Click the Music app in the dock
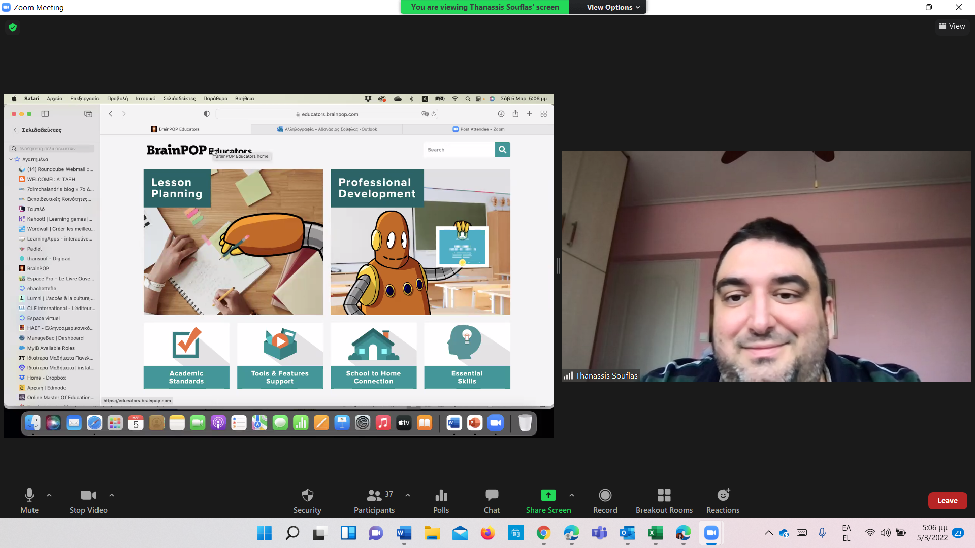975x548 pixels. 383,423
